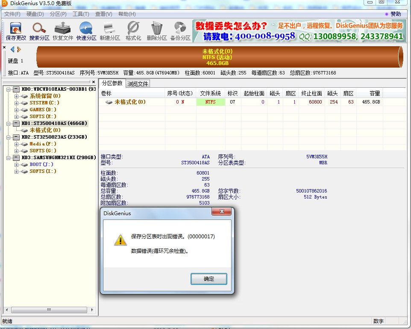Screen dimensions: 411x329
Task: Collapse the HD0 WDC disk node
Action: click(x=9, y=89)
